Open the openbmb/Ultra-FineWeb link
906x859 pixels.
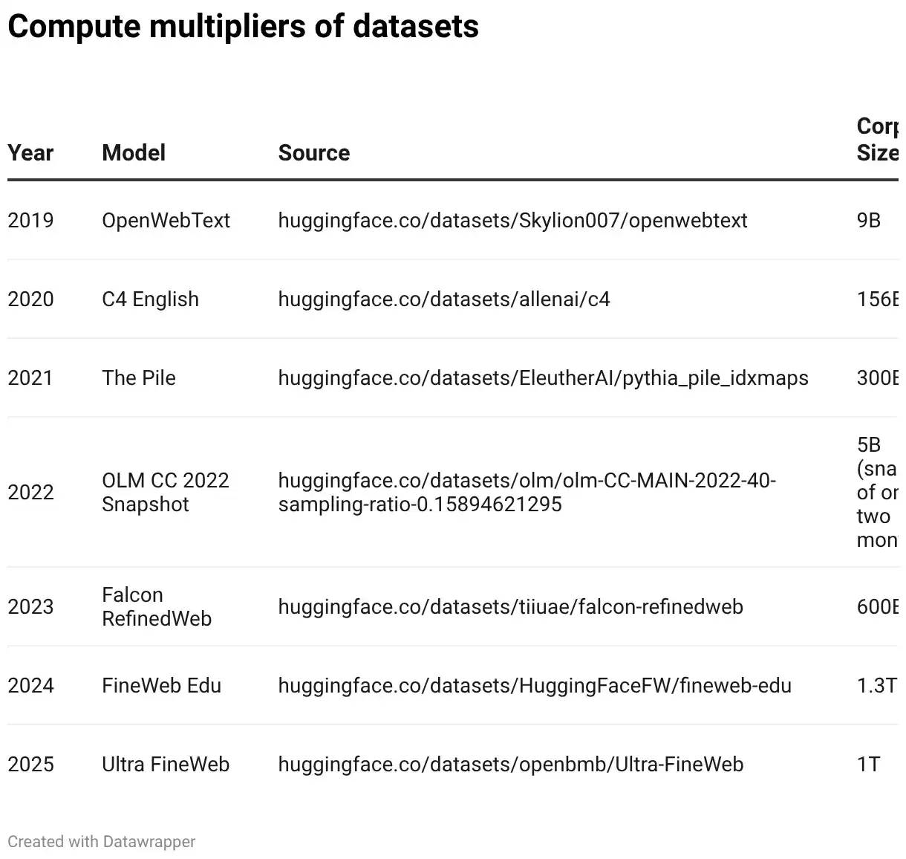pyautogui.click(x=511, y=765)
